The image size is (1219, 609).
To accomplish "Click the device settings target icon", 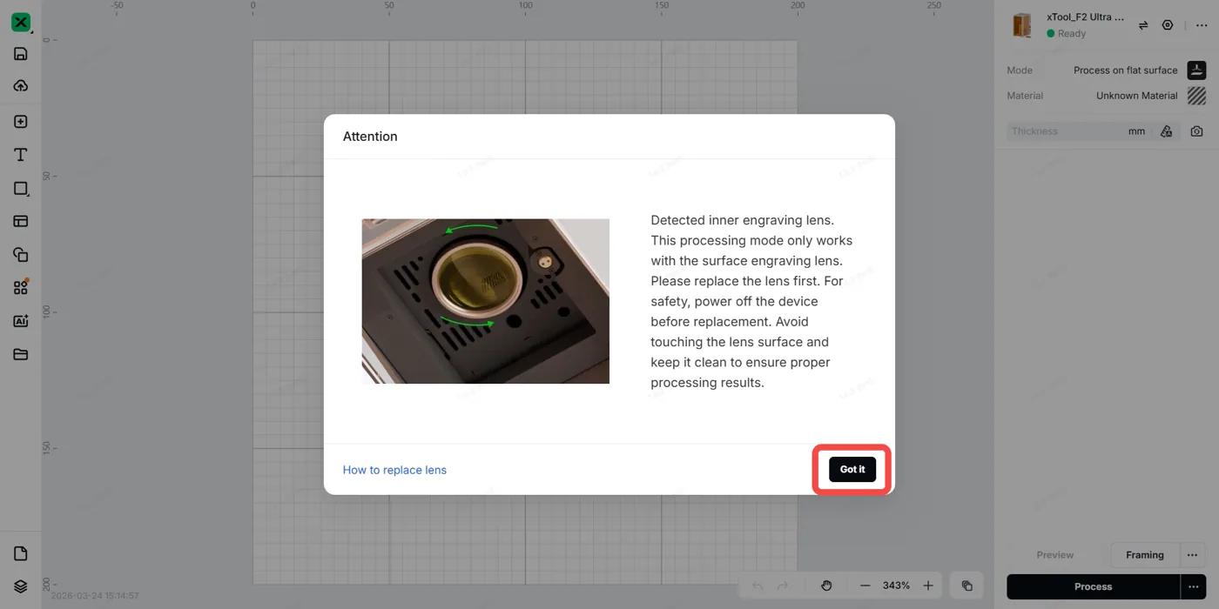I will (1168, 25).
